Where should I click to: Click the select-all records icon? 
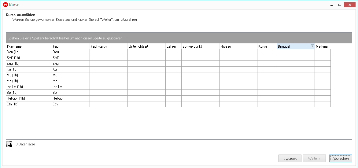tap(9, 144)
